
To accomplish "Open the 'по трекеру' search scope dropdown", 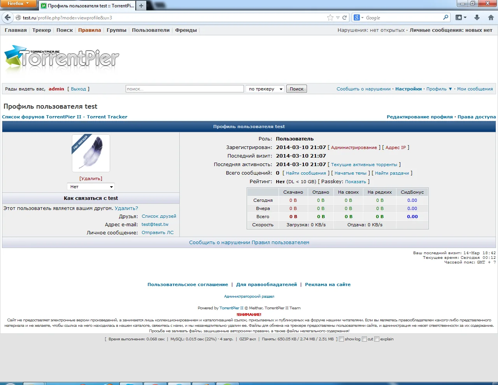I will pyautogui.click(x=265, y=89).
